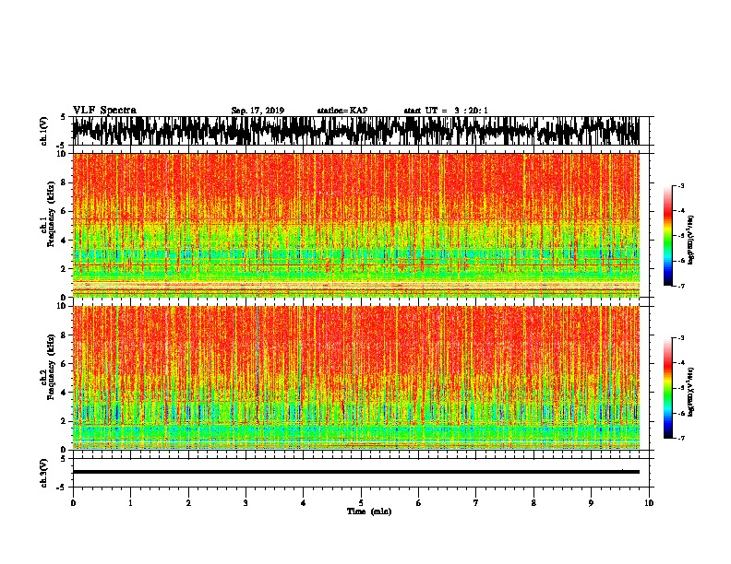Click the time axis tick label "1"
This screenshot has height=564, width=731.
pos(130,503)
